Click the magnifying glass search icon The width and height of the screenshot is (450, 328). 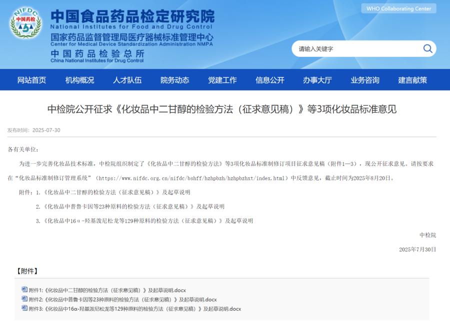(x=427, y=48)
